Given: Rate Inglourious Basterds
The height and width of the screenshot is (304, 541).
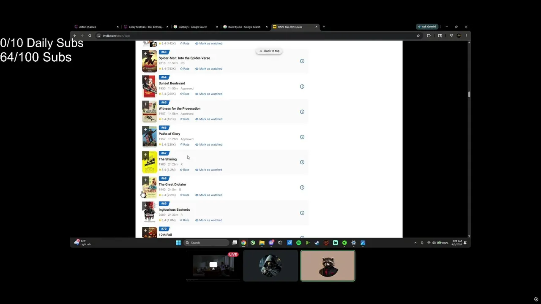Looking at the screenshot, I should click(x=185, y=220).
